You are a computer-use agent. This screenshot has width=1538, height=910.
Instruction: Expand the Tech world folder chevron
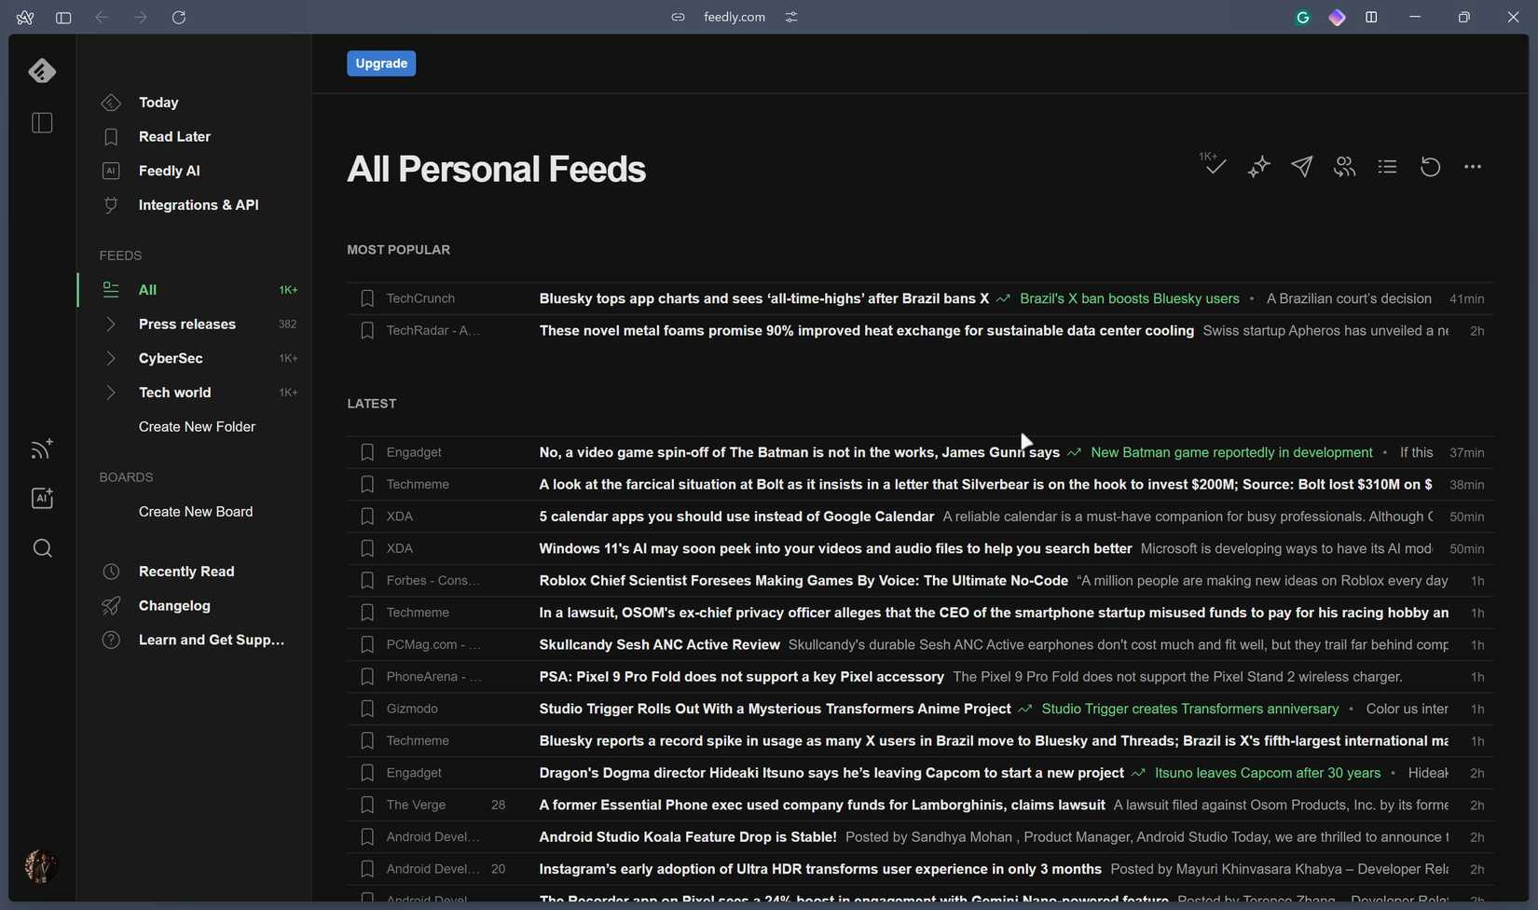pyautogui.click(x=110, y=393)
